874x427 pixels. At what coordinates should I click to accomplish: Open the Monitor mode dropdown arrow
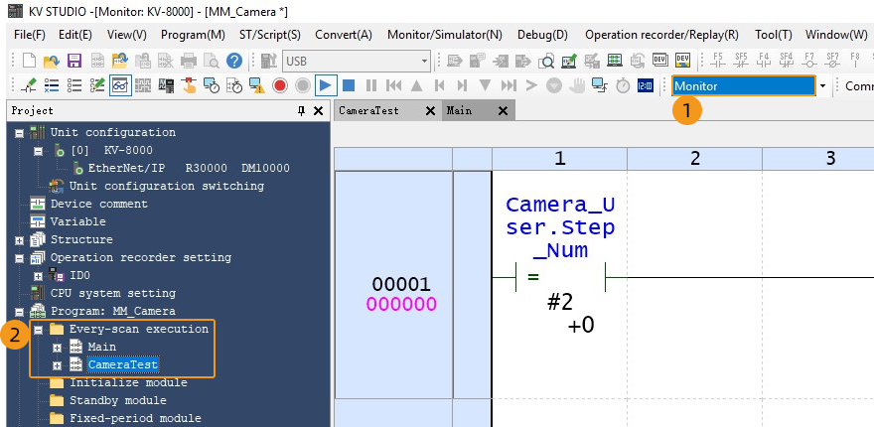point(822,86)
